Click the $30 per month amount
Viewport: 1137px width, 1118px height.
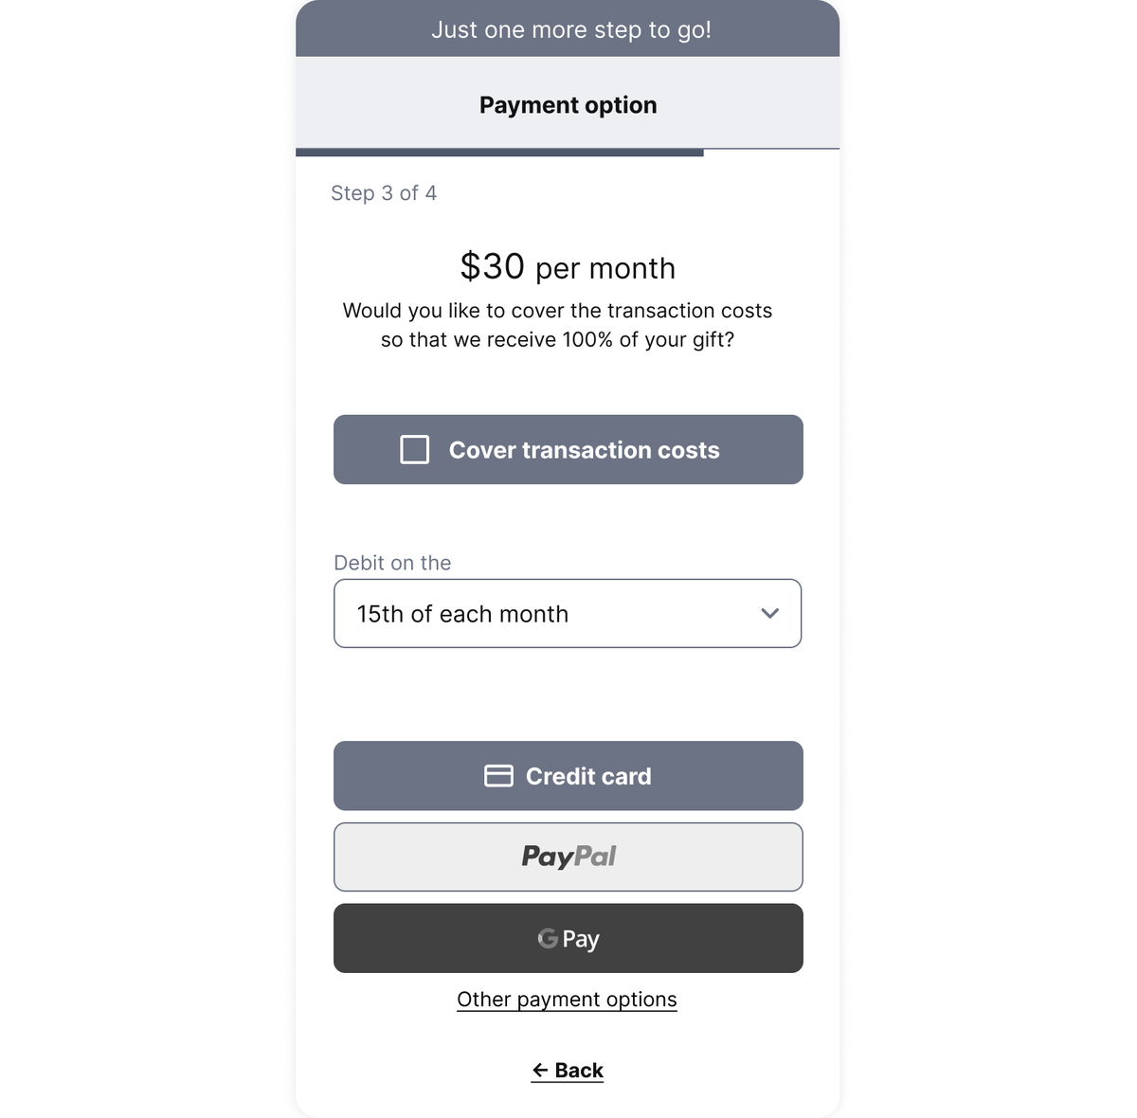(x=568, y=267)
